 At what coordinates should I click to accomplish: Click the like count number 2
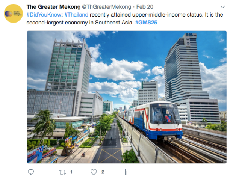tap(103, 172)
